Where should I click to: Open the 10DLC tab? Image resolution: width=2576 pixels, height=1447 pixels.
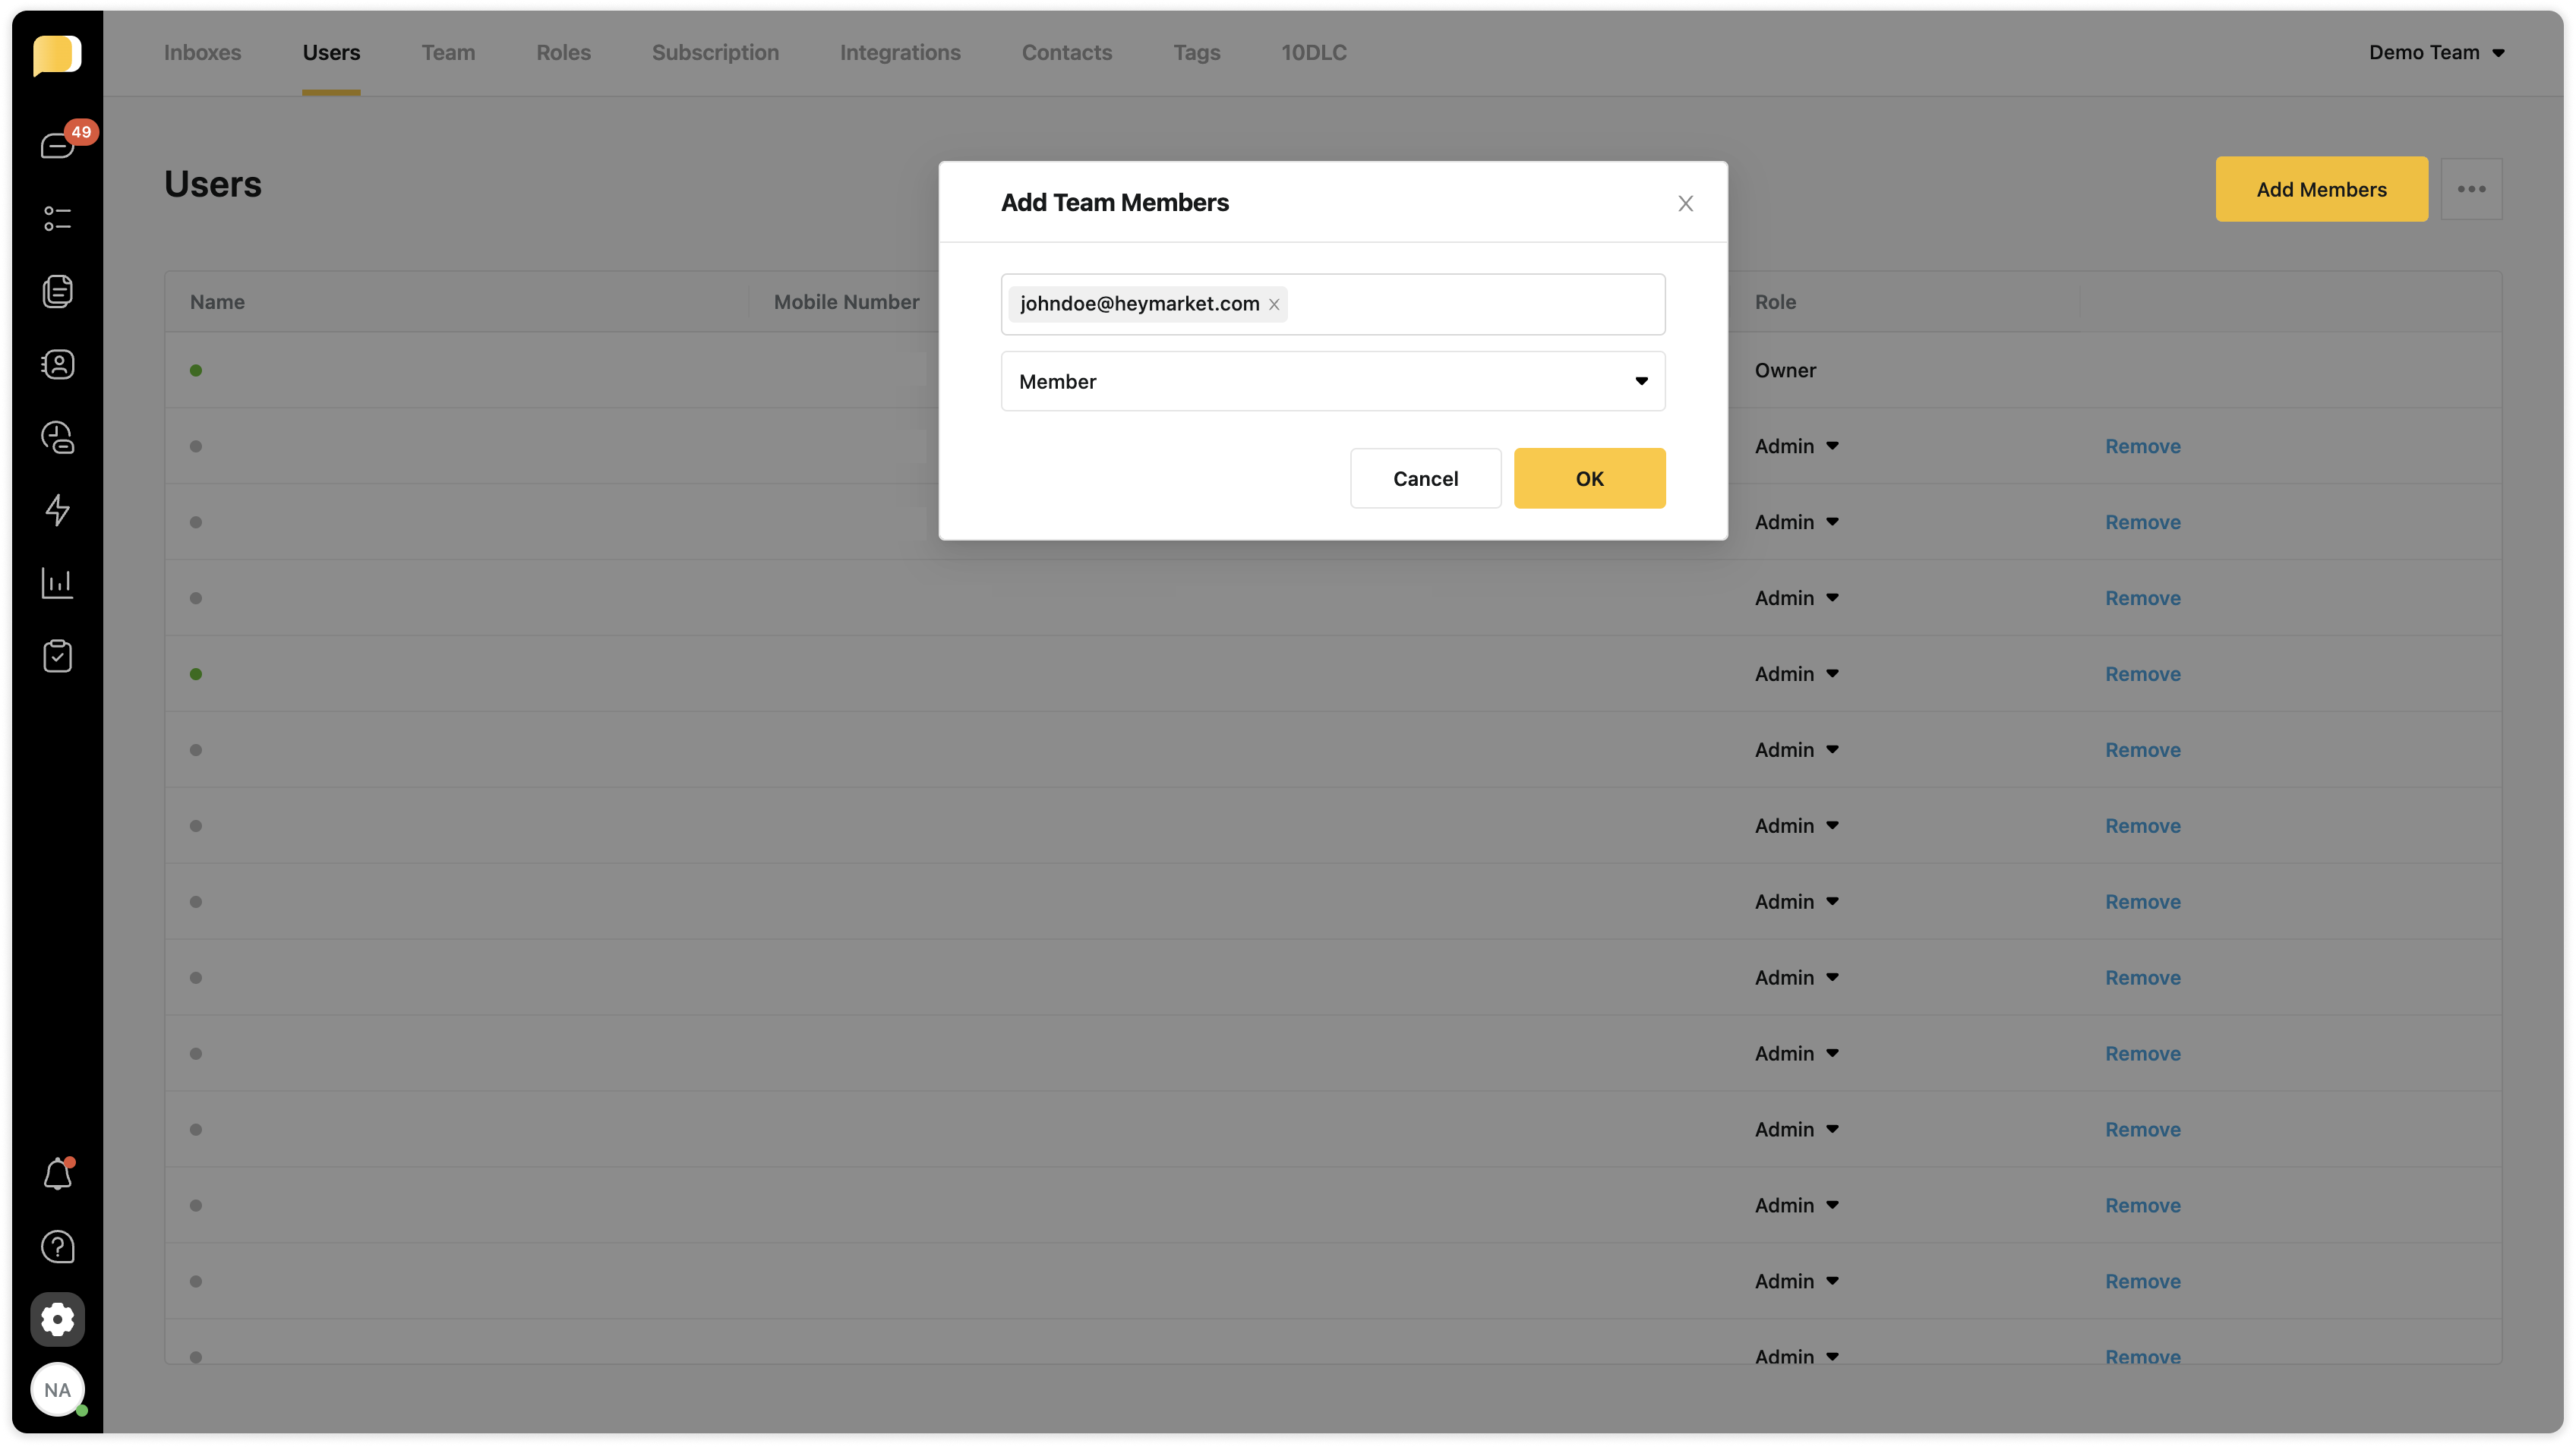[x=1314, y=52]
